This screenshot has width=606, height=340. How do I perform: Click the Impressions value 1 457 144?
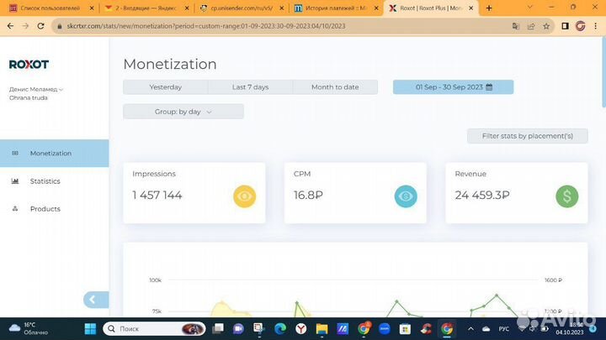point(157,195)
